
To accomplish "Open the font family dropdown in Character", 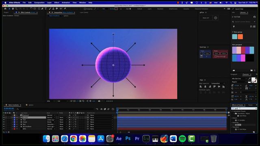I will [239, 79].
